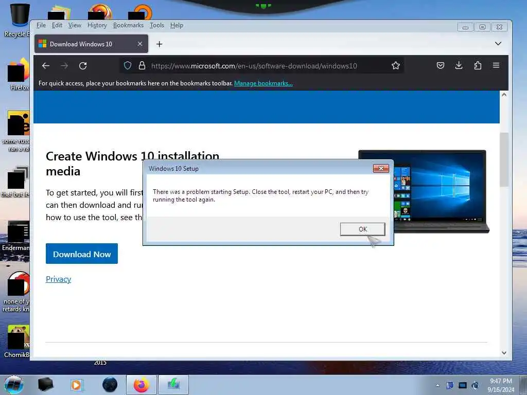
Task: Open the Privacy link
Action: (59, 279)
